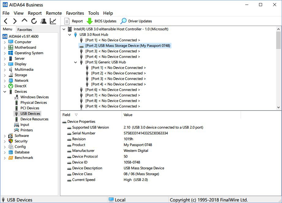Select Windows Devices in the tree
Viewport: 282px width, 203px height.
(35, 97)
